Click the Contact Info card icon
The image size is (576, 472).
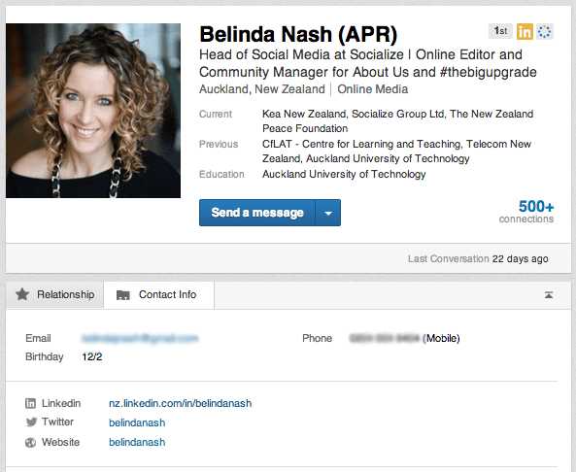point(123,295)
